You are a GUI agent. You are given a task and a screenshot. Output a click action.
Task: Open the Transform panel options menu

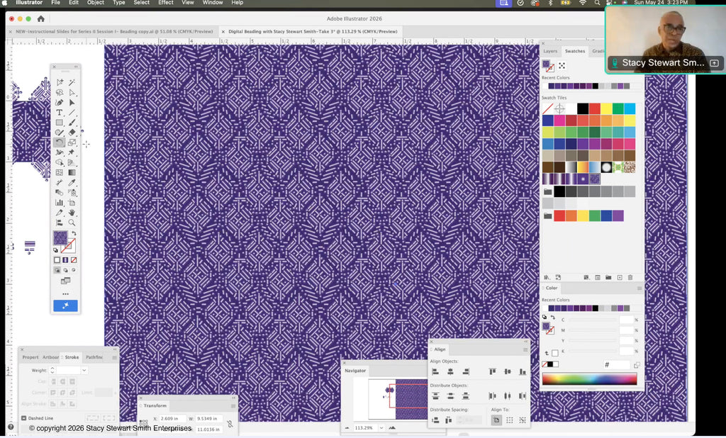pyautogui.click(x=233, y=405)
